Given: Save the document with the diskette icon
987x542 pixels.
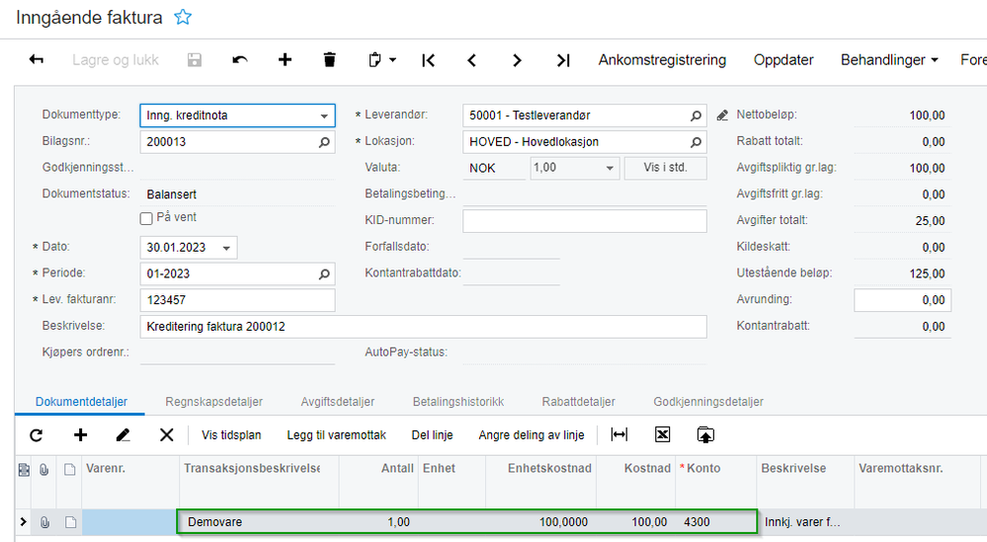Looking at the screenshot, I should 195,60.
